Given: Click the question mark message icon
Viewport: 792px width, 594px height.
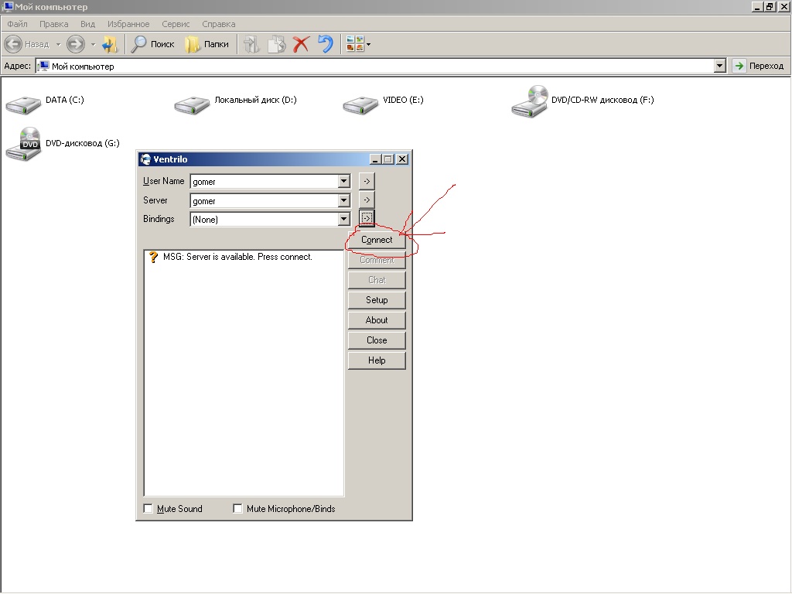Looking at the screenshot, I should [154, 257].
